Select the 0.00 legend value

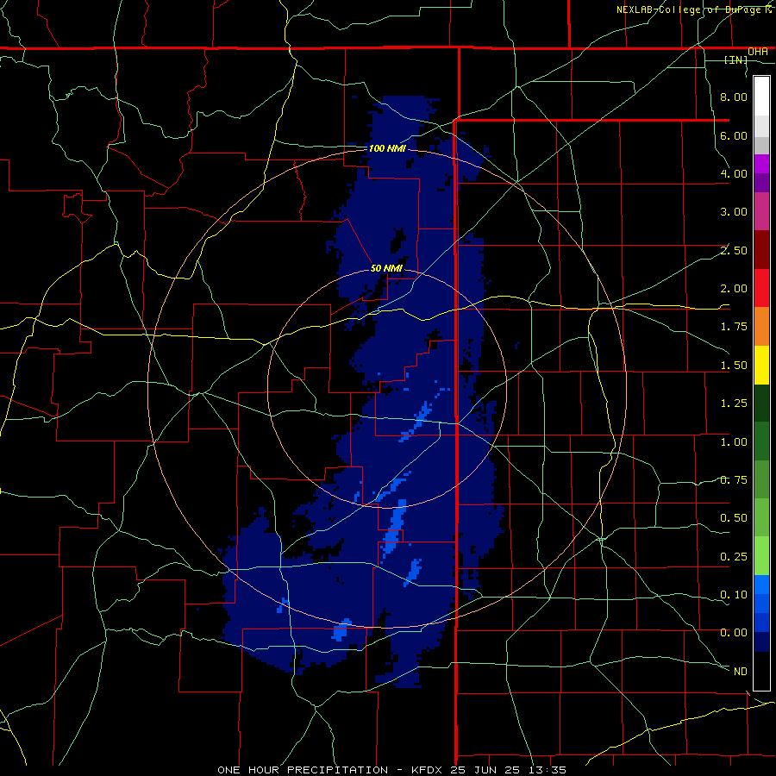734,633
